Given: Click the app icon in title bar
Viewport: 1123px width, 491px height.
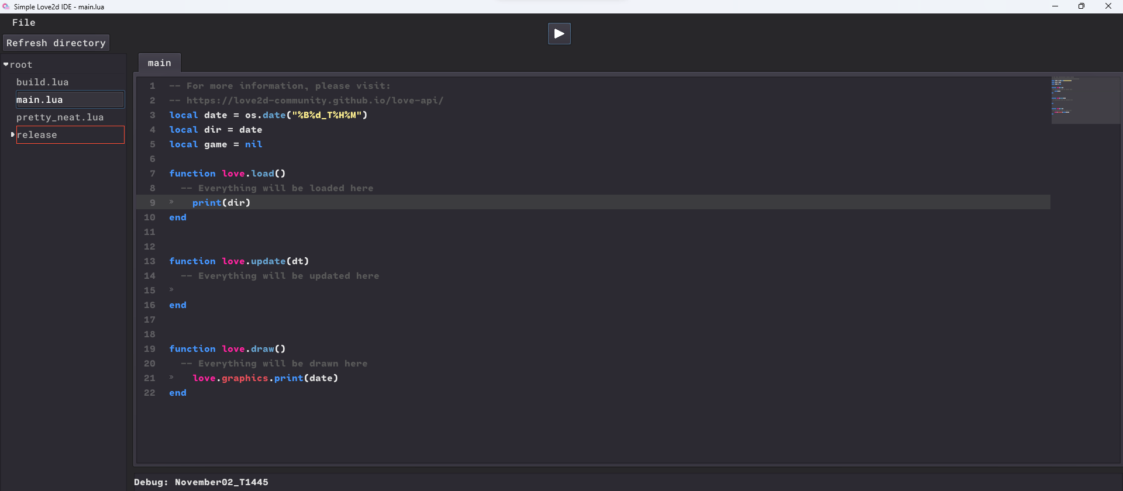Looking at the screenshot, I should (x=6, y=6).
